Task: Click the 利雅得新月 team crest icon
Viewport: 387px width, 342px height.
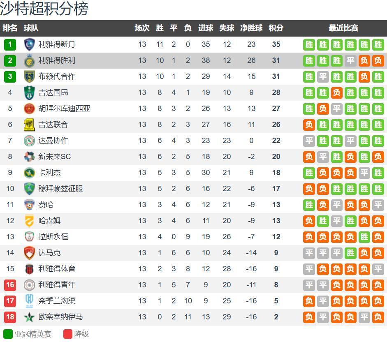Action: pyautogui.click(x=29, y=44)
